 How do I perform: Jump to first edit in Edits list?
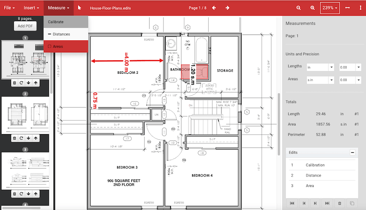pyautogui.click(x=292, y=203)
